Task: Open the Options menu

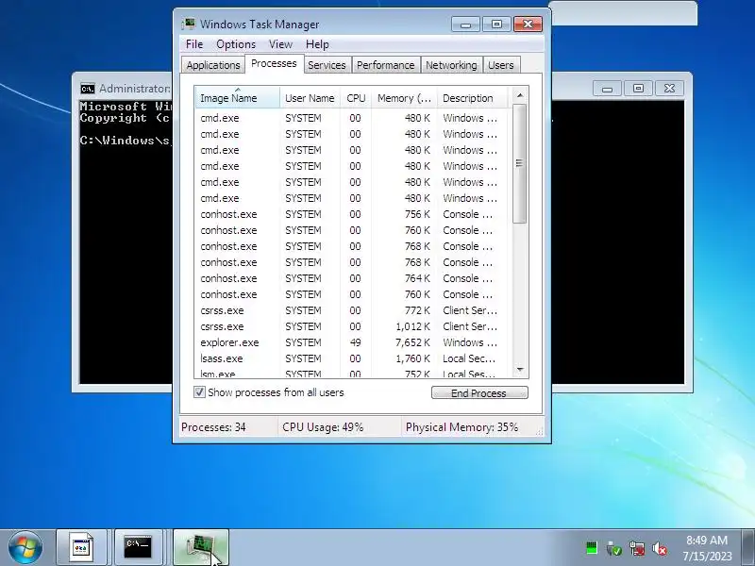Action: point(236,44)
